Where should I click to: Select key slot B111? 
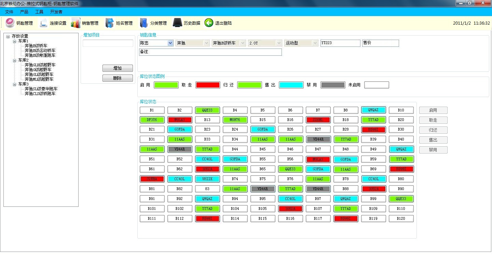(x=152, y=219)
